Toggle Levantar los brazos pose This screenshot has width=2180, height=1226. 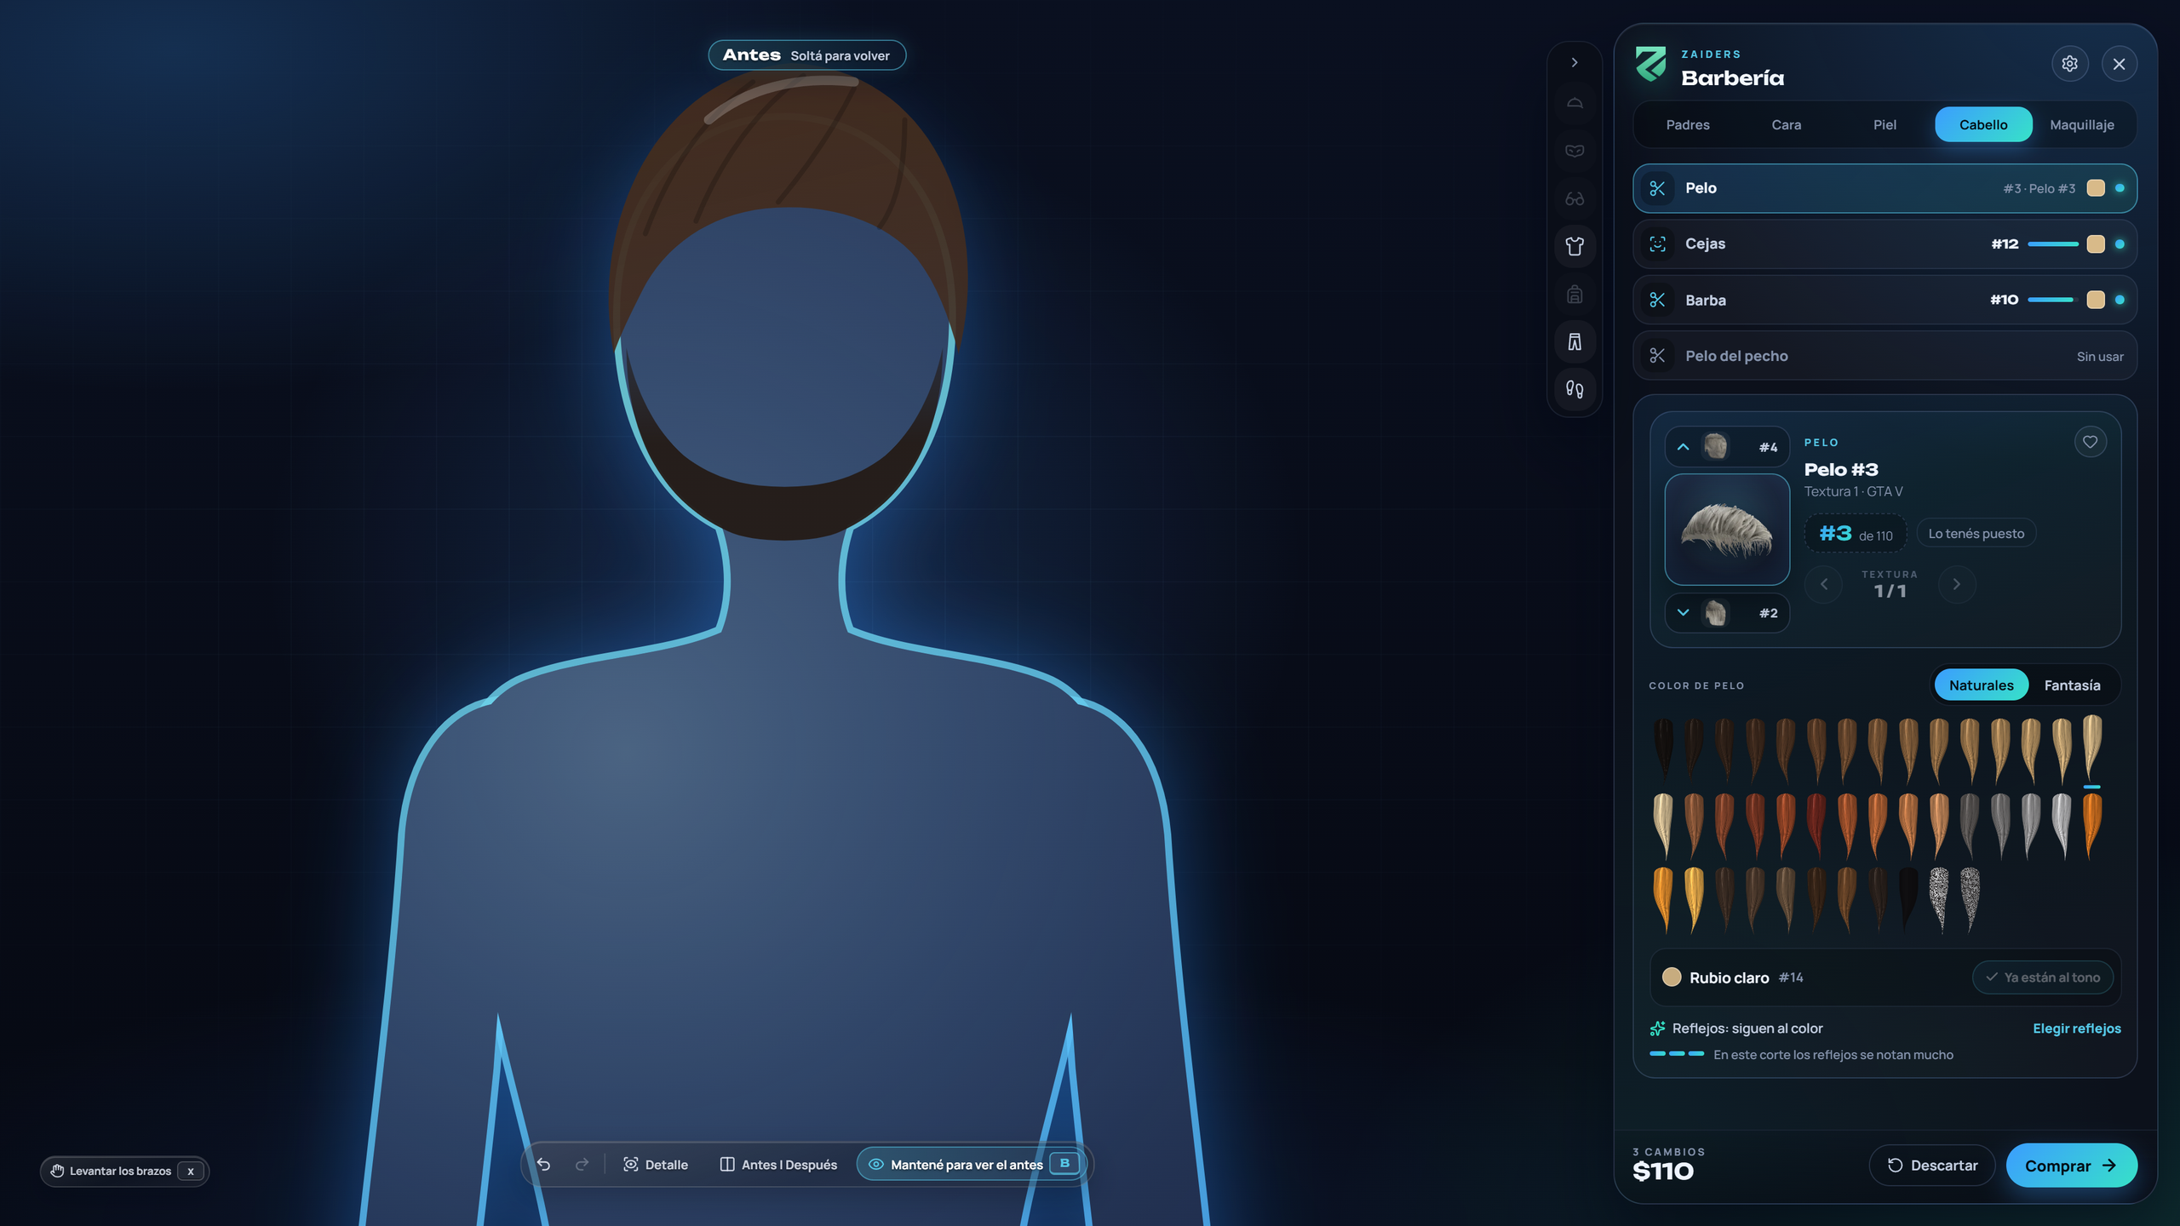124,1171
